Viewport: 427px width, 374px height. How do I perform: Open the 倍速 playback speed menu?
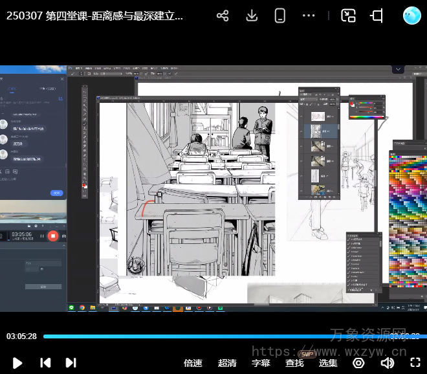193,363
